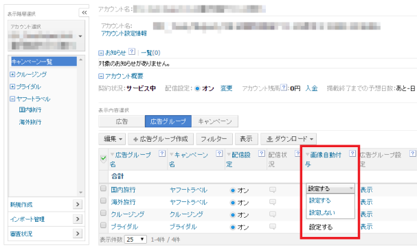This screenshot has height=252, width=417.
Task: Click 広告グループ作成 button
Action: 161,139
